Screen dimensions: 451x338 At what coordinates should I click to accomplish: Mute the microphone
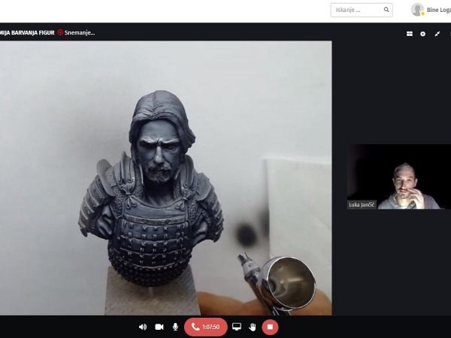click(175, 327)
